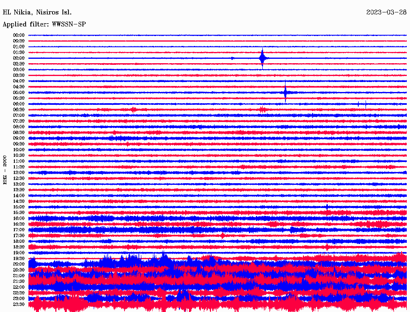Select the "08:30" time label
The width and height of the screenshot is (410, 312).
pyautogui.click(x=18, y=132)
